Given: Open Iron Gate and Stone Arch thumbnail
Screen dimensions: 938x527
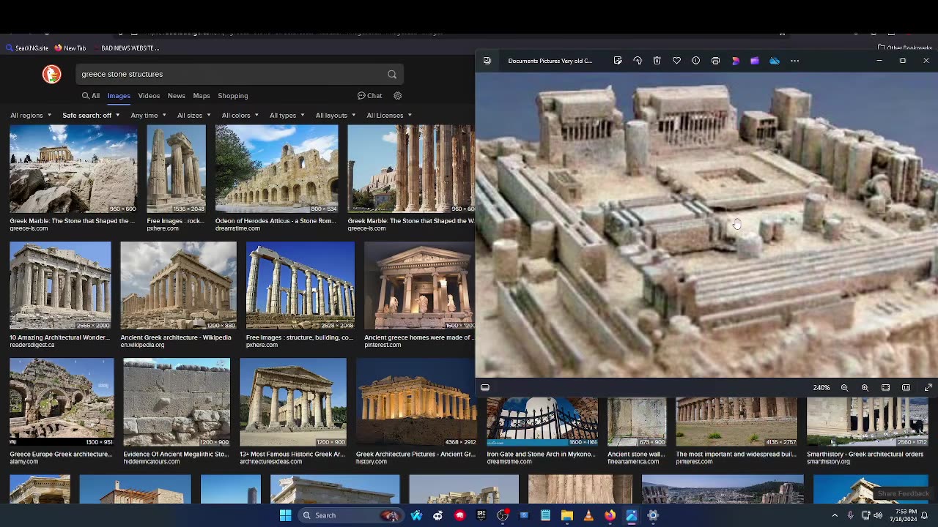Looking at the screenshot, I should pos(542,422).
